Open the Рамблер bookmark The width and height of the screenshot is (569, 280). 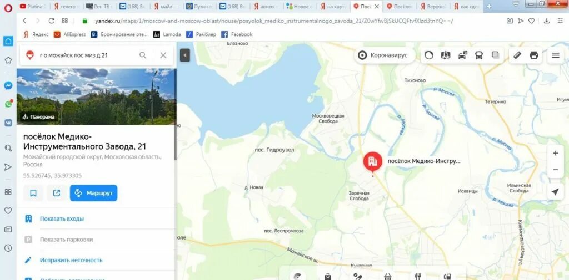point(201,34)
